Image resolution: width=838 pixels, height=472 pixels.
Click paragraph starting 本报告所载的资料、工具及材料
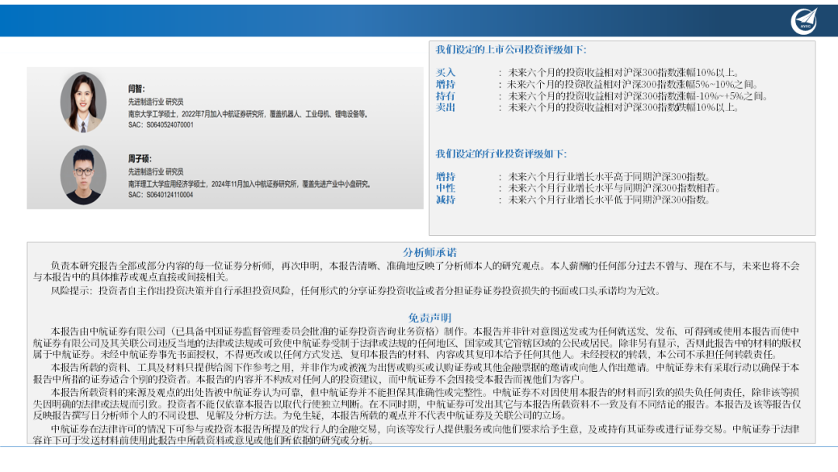coord(417,373)
